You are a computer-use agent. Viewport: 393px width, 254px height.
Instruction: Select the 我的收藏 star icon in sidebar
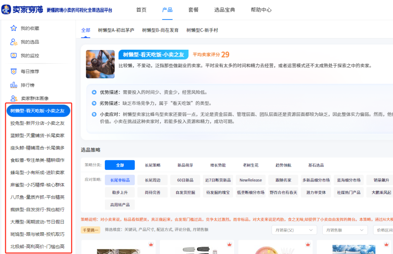click(x=15, y=28)
